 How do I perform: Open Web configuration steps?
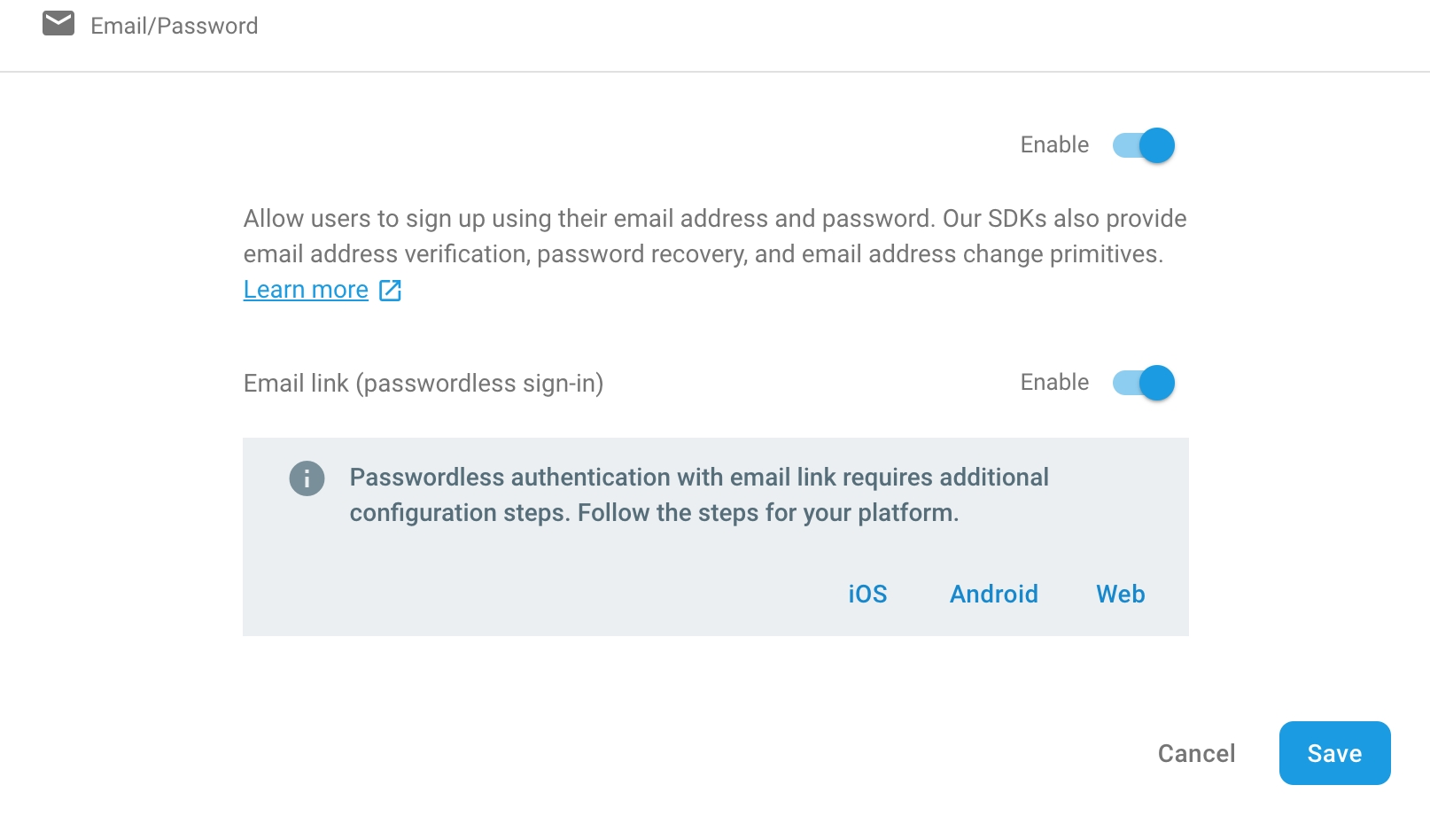click(x=1120, y=594)
